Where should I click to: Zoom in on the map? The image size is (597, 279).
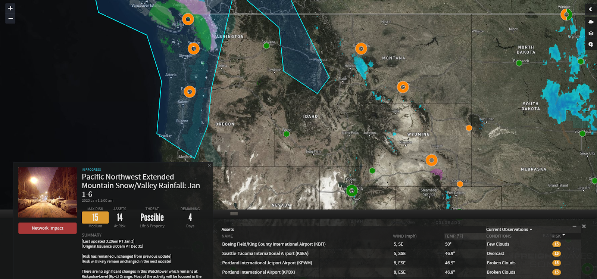click(x=10, y=8)
